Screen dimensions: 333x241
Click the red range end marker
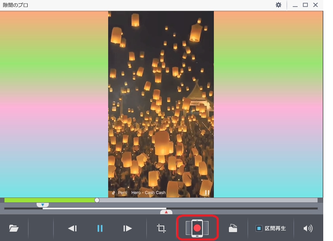point(166,212)
